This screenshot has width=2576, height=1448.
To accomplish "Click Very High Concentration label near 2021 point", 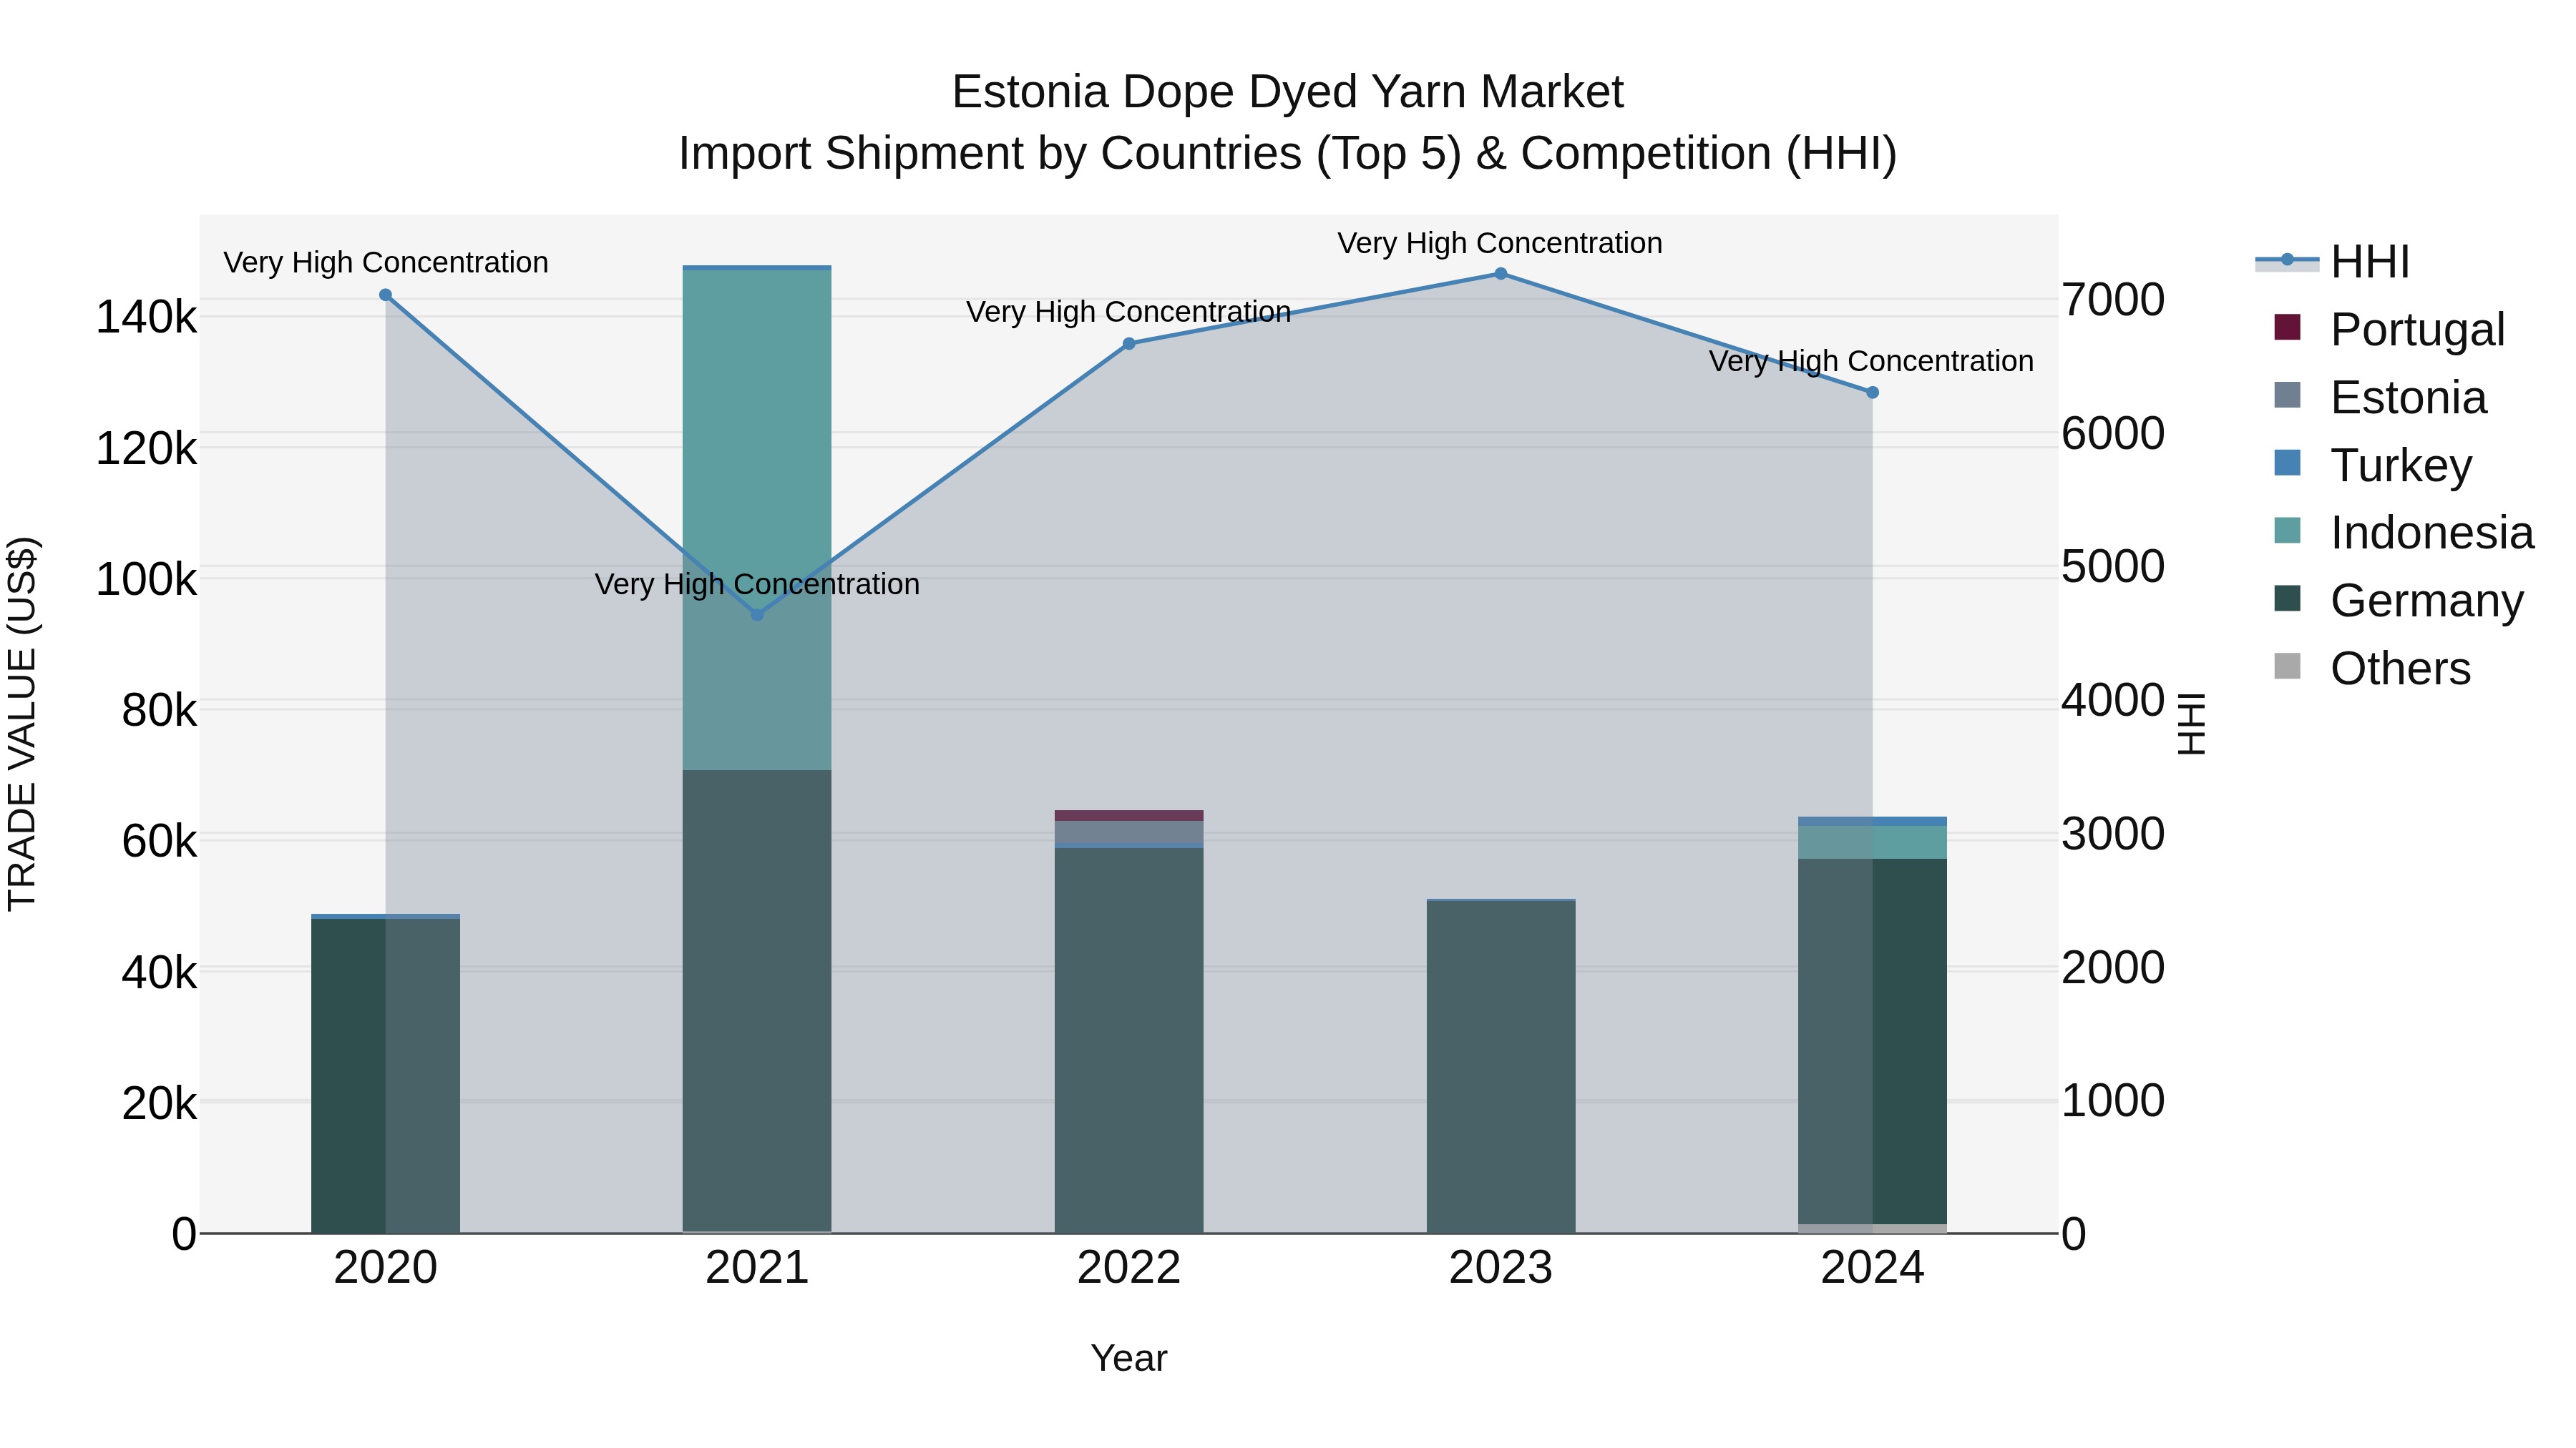I will pyautogui.click(x=757, y=583).
